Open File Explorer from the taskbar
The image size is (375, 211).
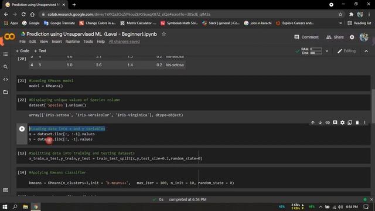[x=25, y=207]
